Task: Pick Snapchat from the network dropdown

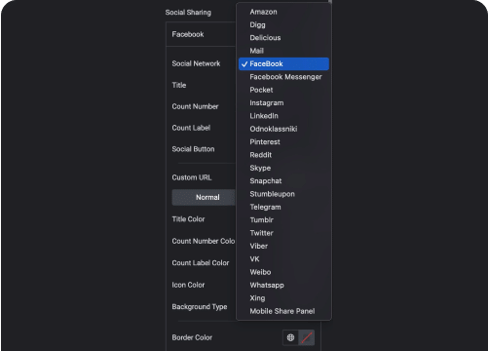Action: (x=283, y=181)
